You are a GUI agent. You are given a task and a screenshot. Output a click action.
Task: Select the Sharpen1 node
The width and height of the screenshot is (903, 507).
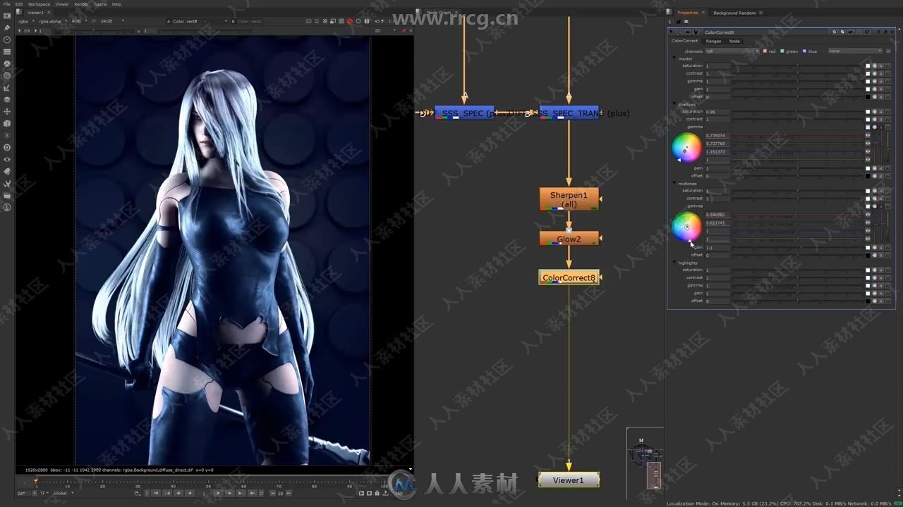[569, 199]
